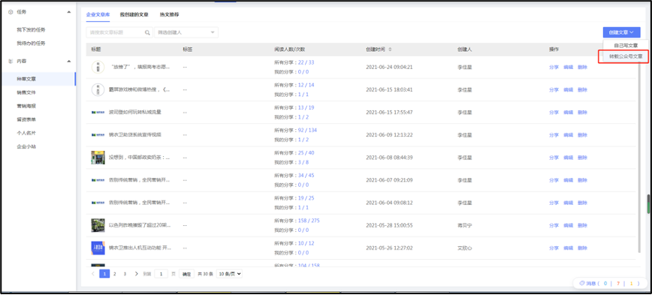The width and height of the screenshot is (652, 295).
Task: Click 删除 for the 2021-05-26 12:27:02 article
Action: coord(582,248)
